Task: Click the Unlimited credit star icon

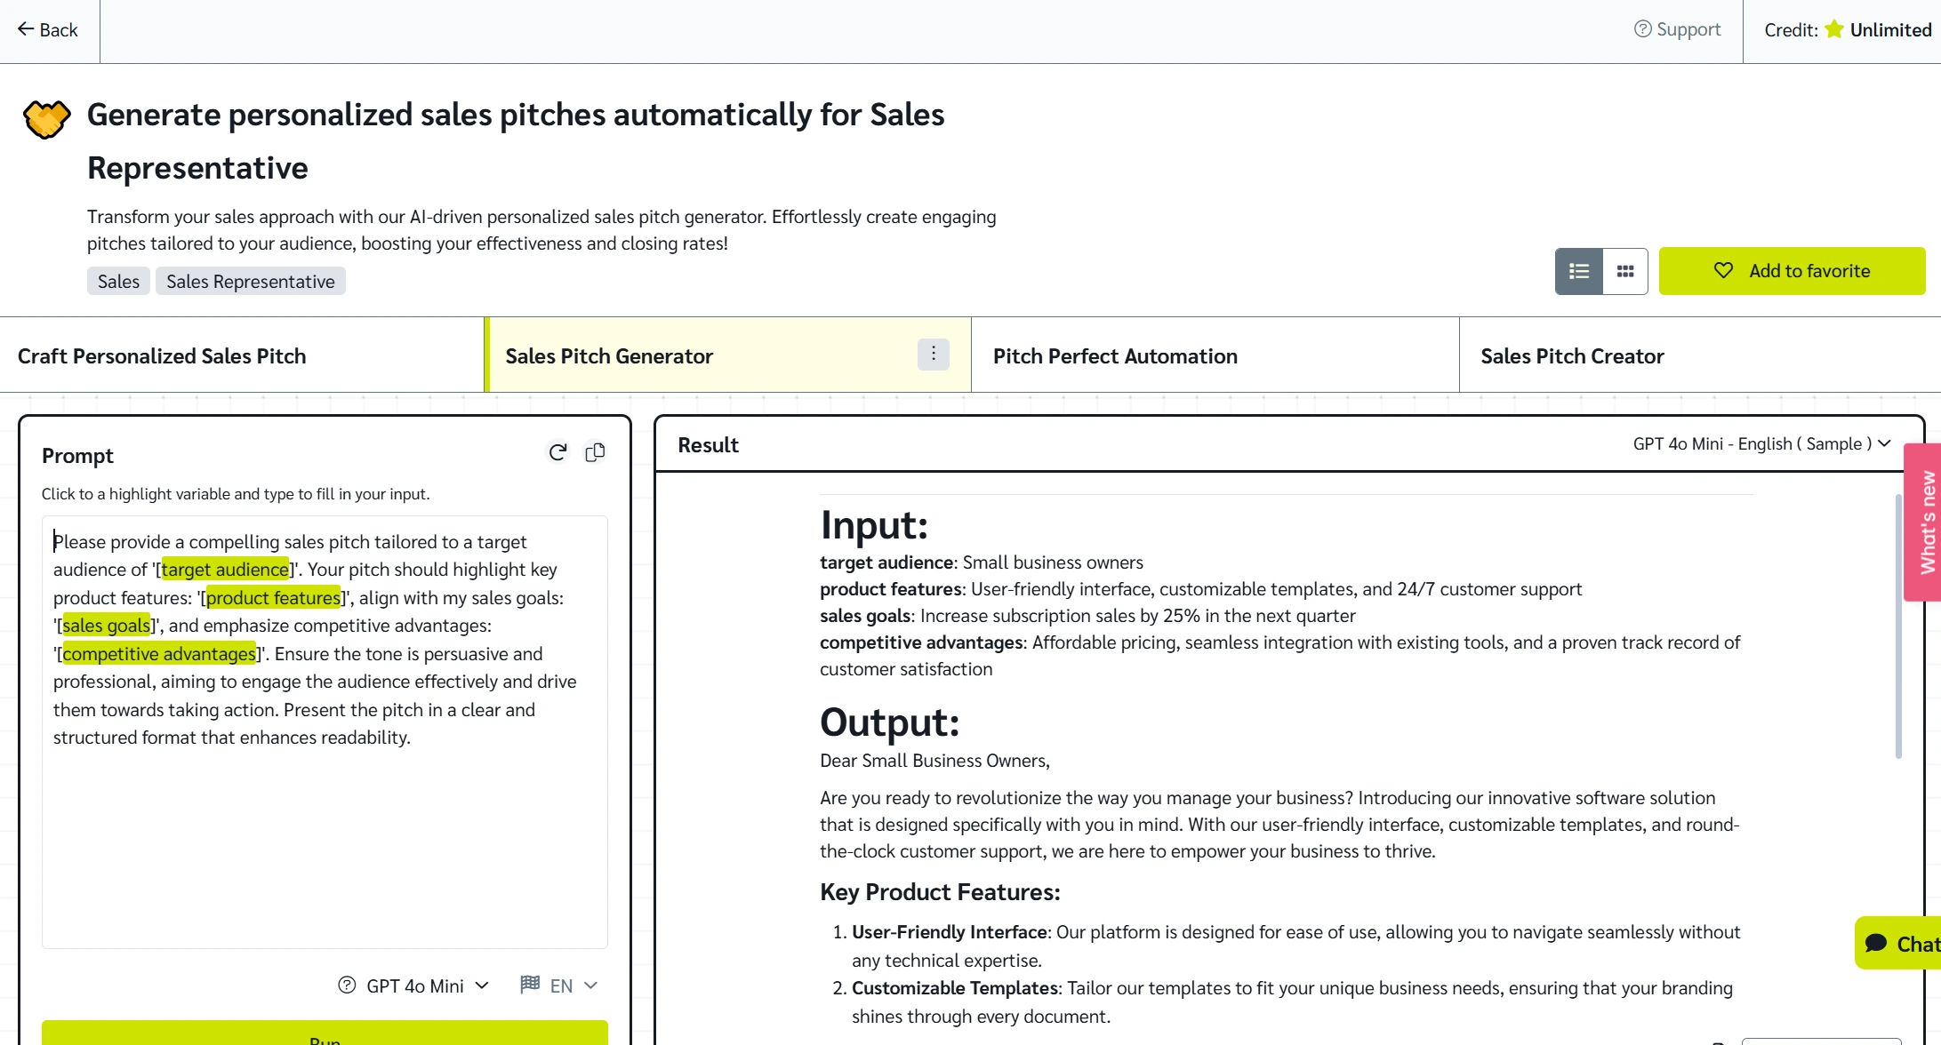Action: pyautogui.click(x=1833, y=29)
